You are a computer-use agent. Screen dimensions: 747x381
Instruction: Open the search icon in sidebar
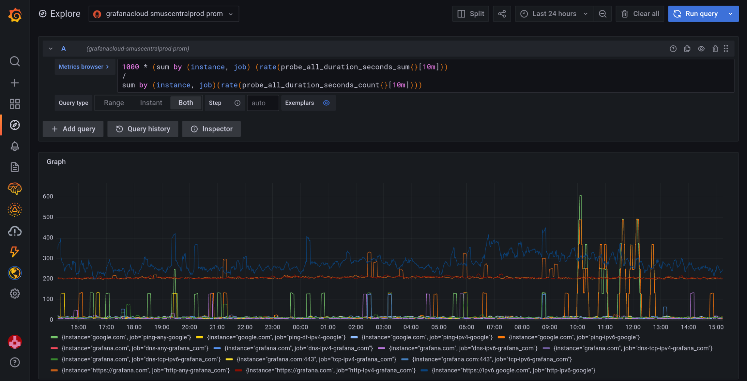click(x=15, y=61)
